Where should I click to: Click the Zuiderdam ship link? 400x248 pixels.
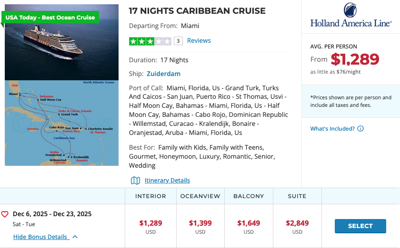click(163, 74)
